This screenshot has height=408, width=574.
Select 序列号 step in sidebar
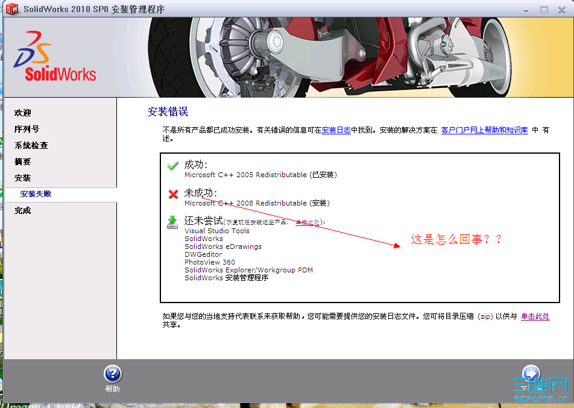tap(27, 129)
